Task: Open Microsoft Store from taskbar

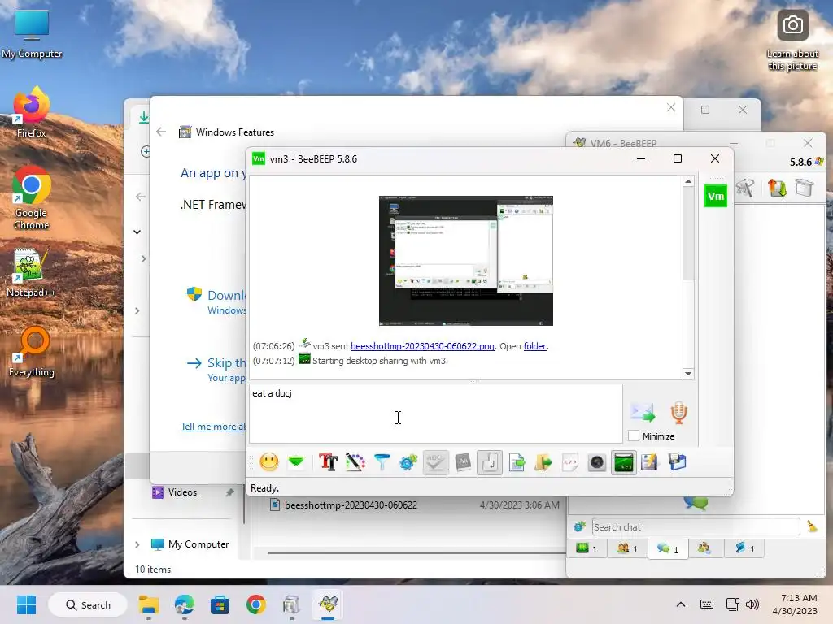Action: pos(220,604)
